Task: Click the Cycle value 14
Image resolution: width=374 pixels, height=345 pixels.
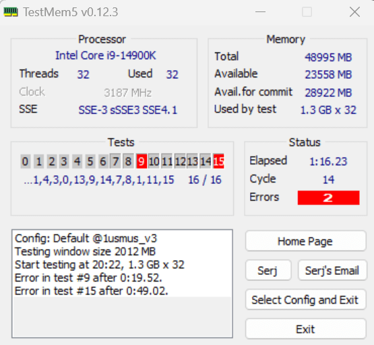Action: [x=328, y=179]
